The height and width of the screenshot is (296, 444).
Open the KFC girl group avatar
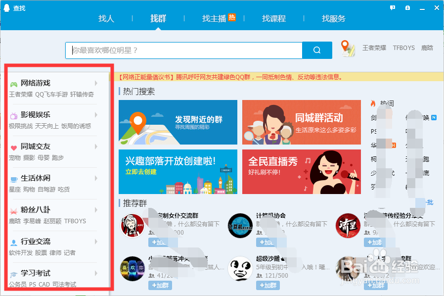(133, 226)
